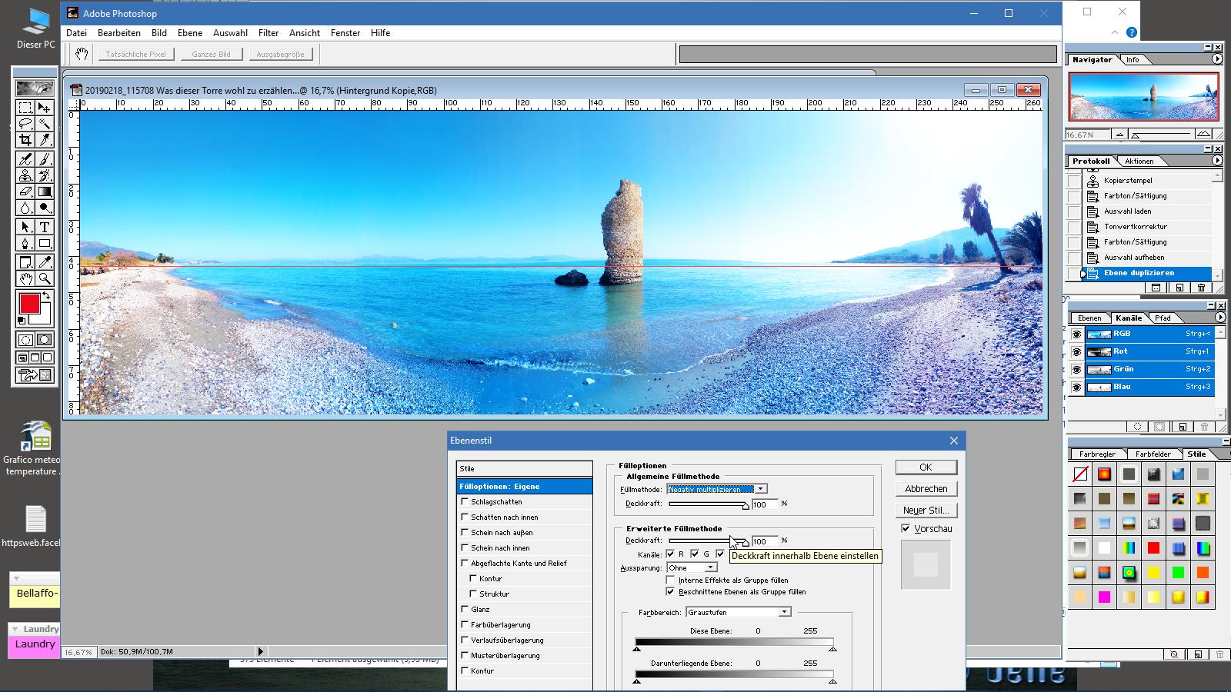
Task: Open the Filter menu
Action: coord(269,33)
